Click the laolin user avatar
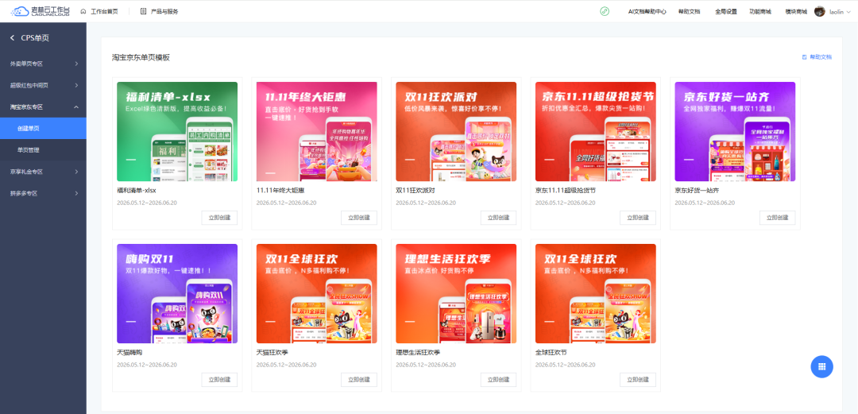The image size is (858, 414). (820, 11)
